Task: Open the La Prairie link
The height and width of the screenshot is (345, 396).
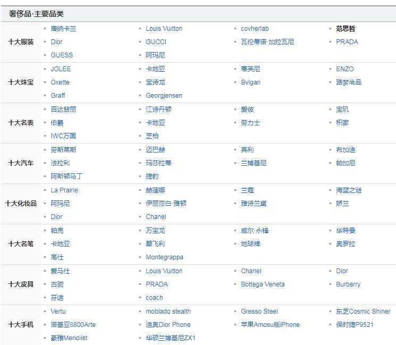Action: coord(64,190)
